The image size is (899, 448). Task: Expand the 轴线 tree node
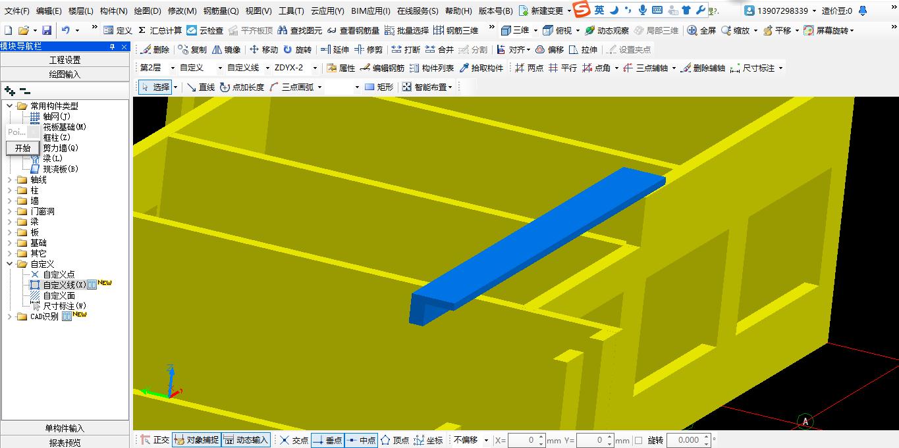point(9,180)
